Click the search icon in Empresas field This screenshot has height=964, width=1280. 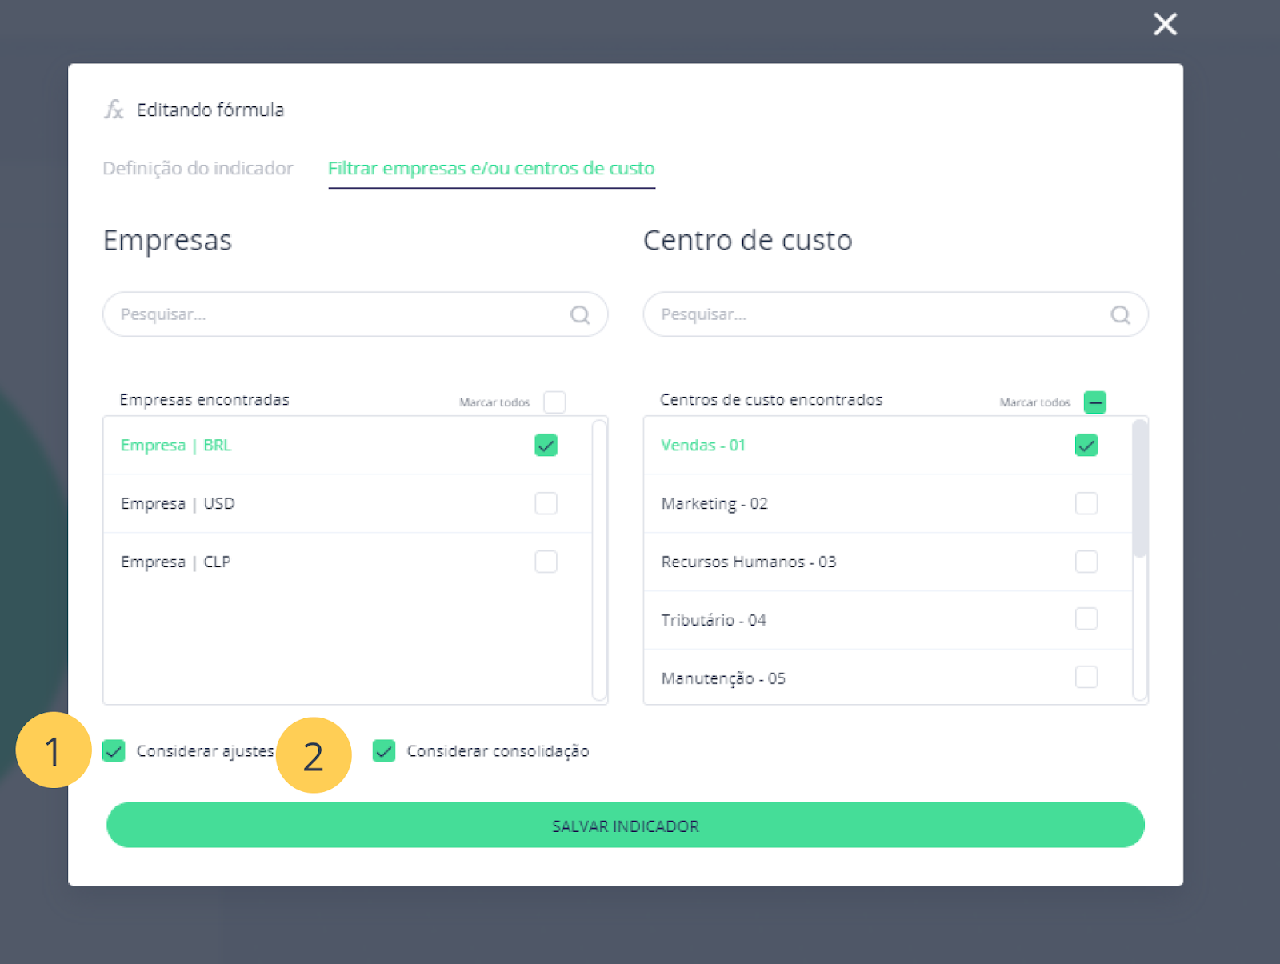pos(579,314)
